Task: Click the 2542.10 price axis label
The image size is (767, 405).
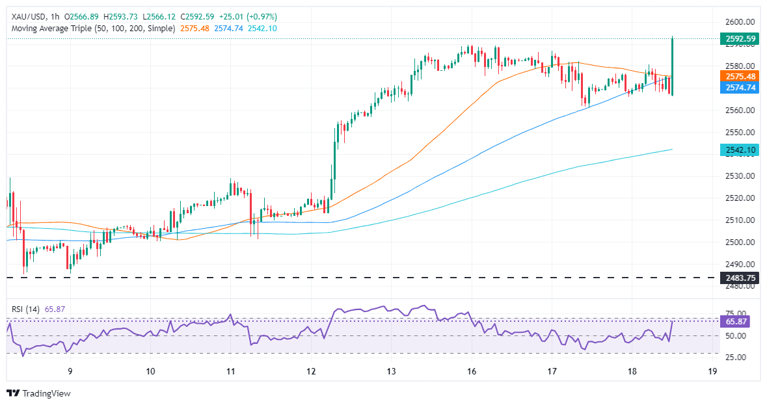Action: 740,150
